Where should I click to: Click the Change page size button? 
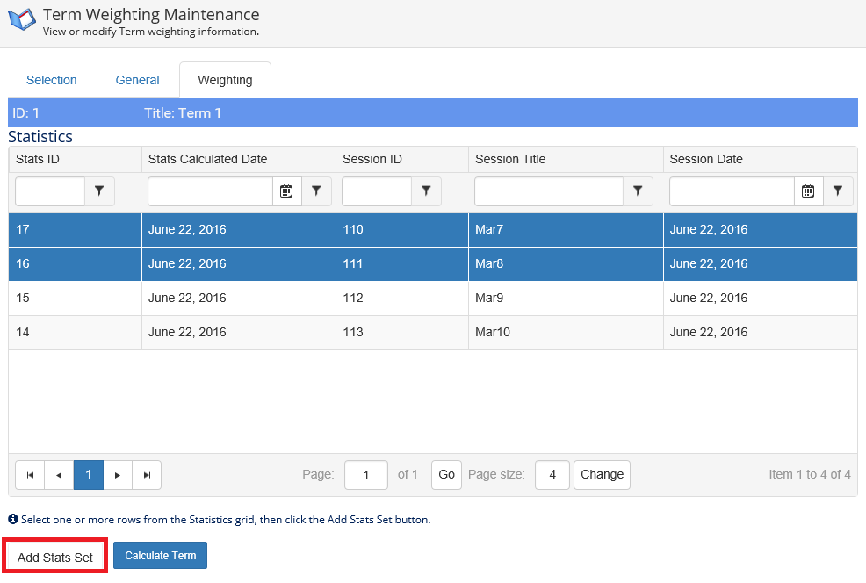602,475
